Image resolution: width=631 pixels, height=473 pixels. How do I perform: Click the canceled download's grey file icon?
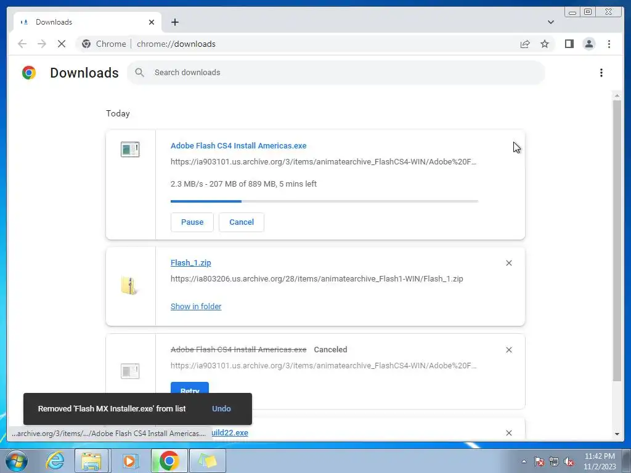(130, 371)
